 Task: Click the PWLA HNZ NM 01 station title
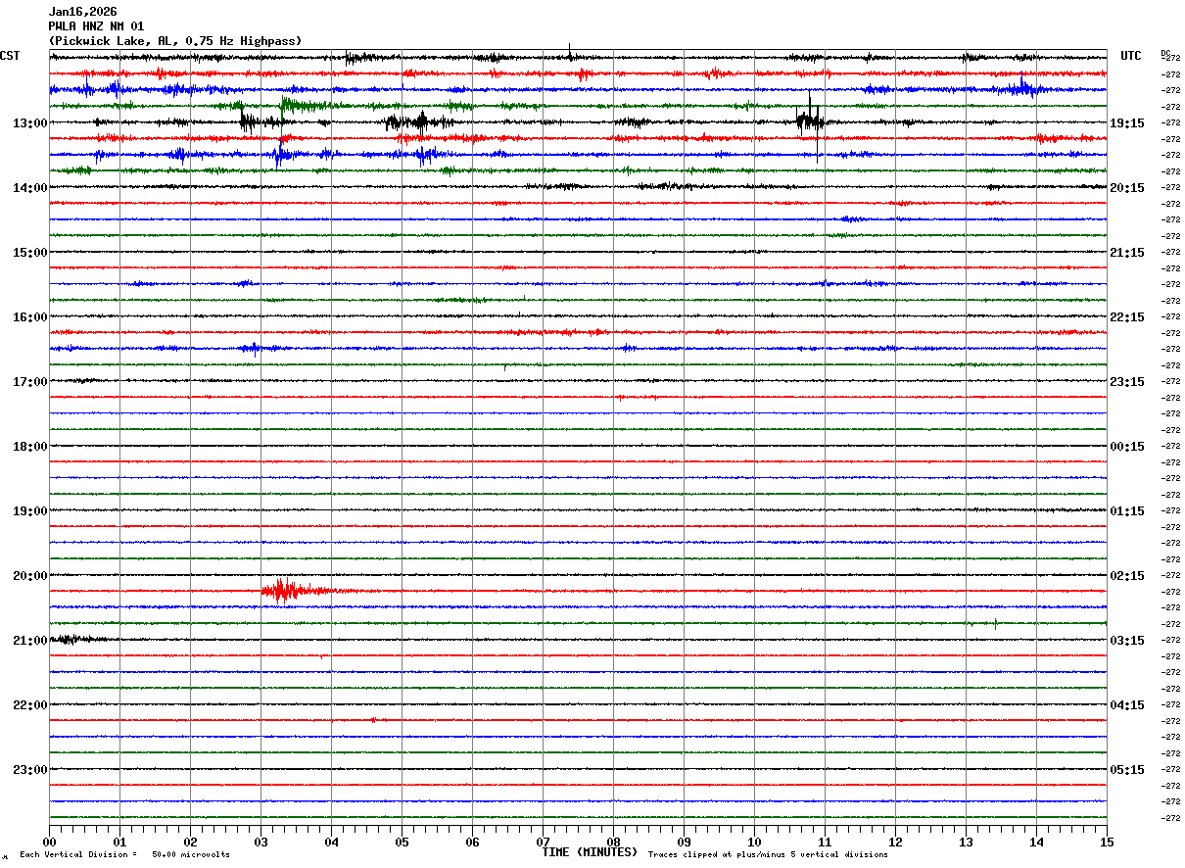[96, 26]
